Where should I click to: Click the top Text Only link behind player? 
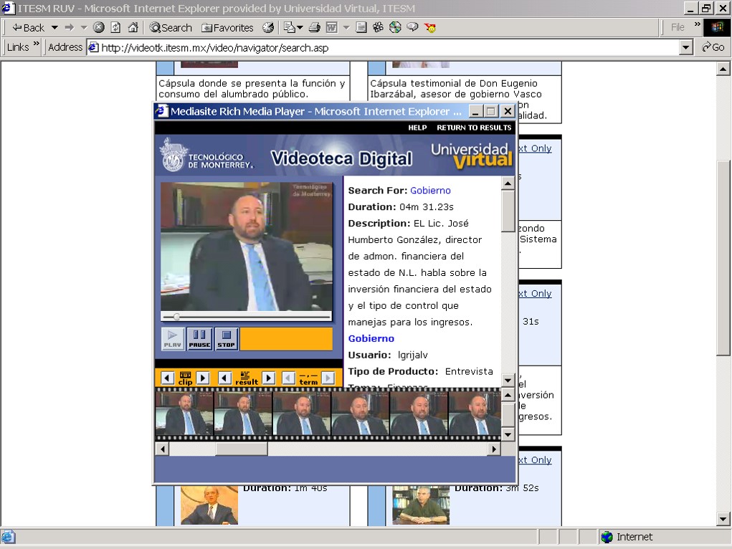(x=535, y=148)
